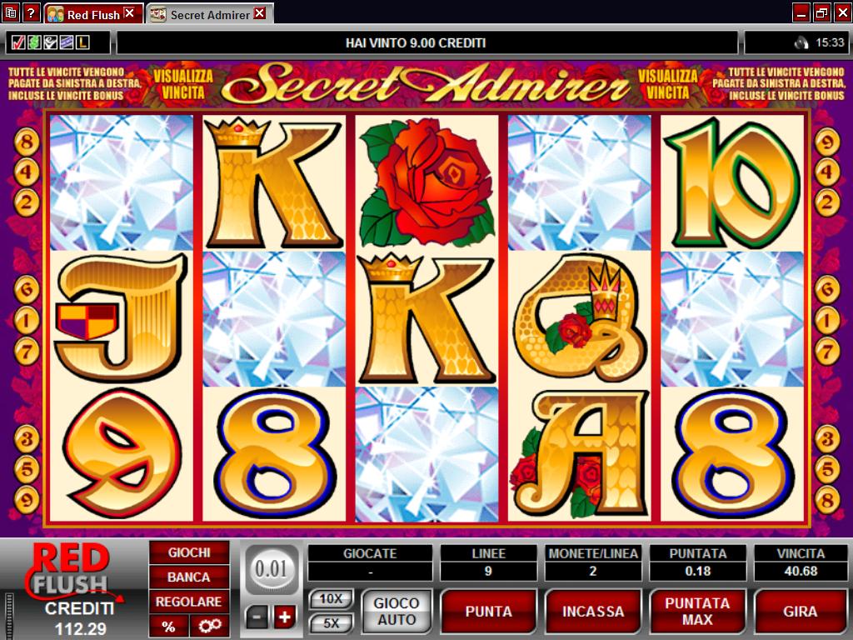The width and height of the screenshot is (853, 640).
Task: Open the percent statistics icon
Action: click(x=168, y=626)
